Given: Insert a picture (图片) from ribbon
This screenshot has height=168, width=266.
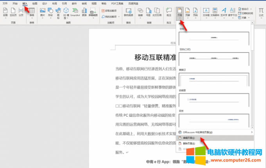Looking at the screenshot, I should click(43, 11).
